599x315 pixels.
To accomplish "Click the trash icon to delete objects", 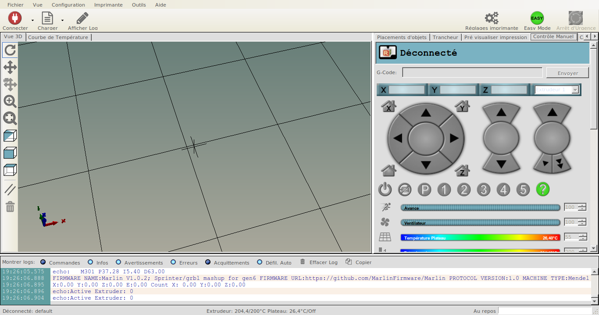I will (10, 207).
